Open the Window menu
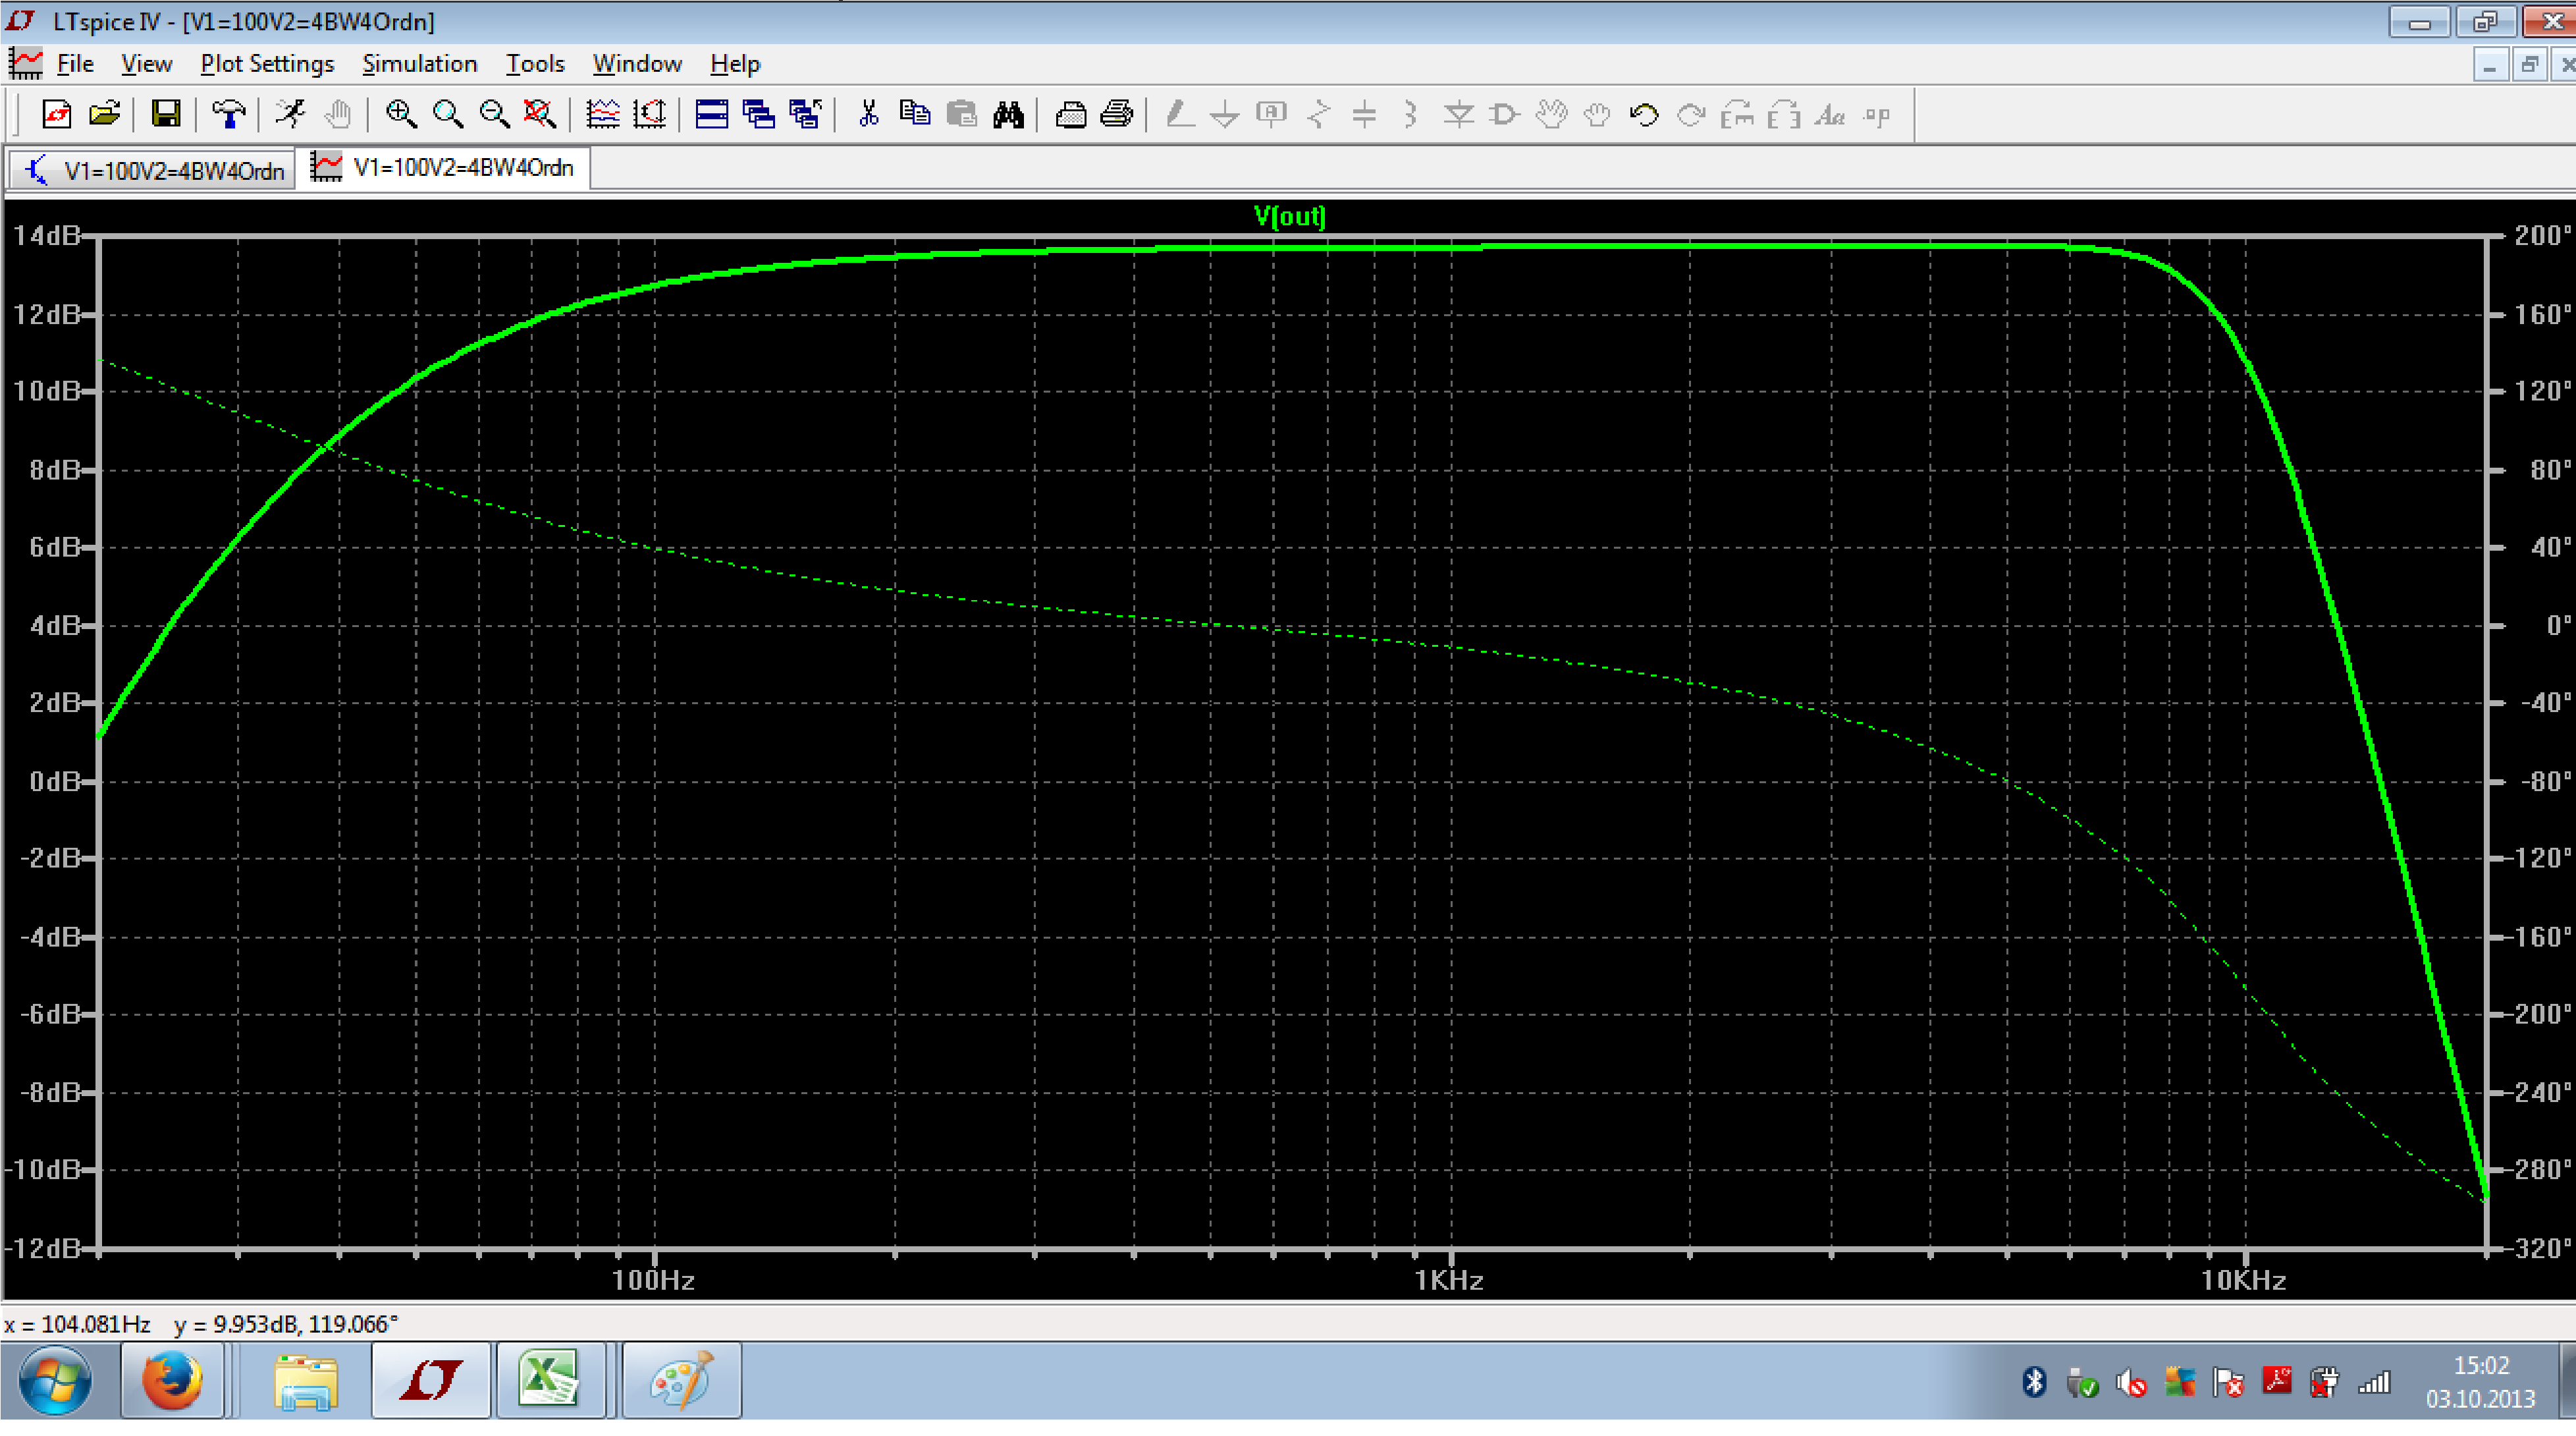The image size is (2576, 1436). 637,64
